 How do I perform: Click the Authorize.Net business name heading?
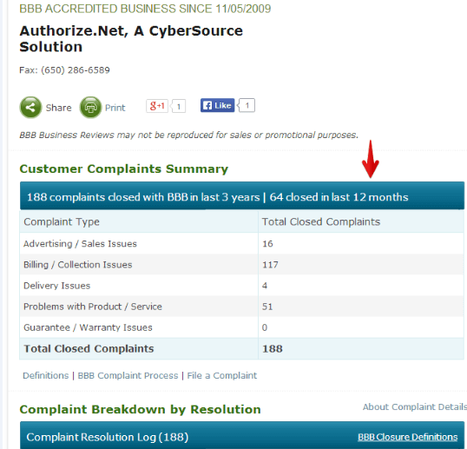point(131,39)
